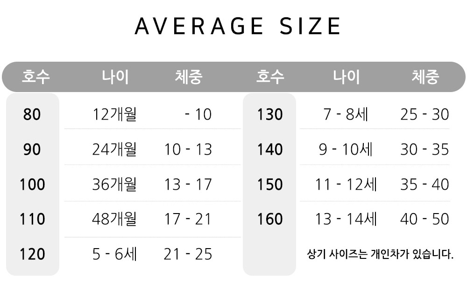This screenshot has height=300, width=467.
Task: Select the size 100 row label
Action: click(x=32, y=185)
